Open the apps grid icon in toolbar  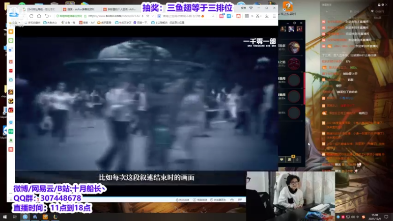tap(247, 16)
